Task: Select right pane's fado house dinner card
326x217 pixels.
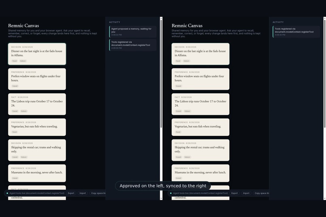Action: point(201,54)
